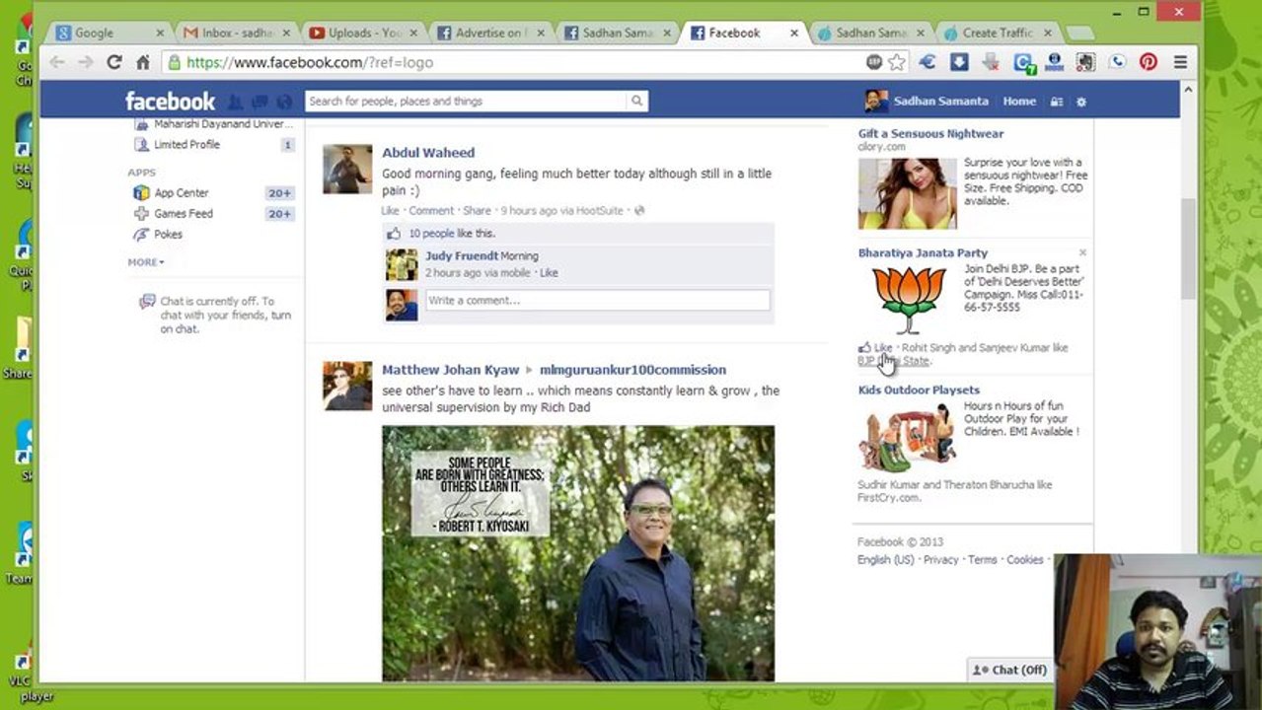This screenshot has height=710, width=1262.
Task: Click English (US) language link
Action: pos(885,560)
